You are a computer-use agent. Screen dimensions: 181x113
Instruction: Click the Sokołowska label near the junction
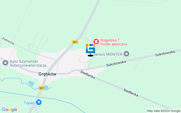tap(116, 63)
